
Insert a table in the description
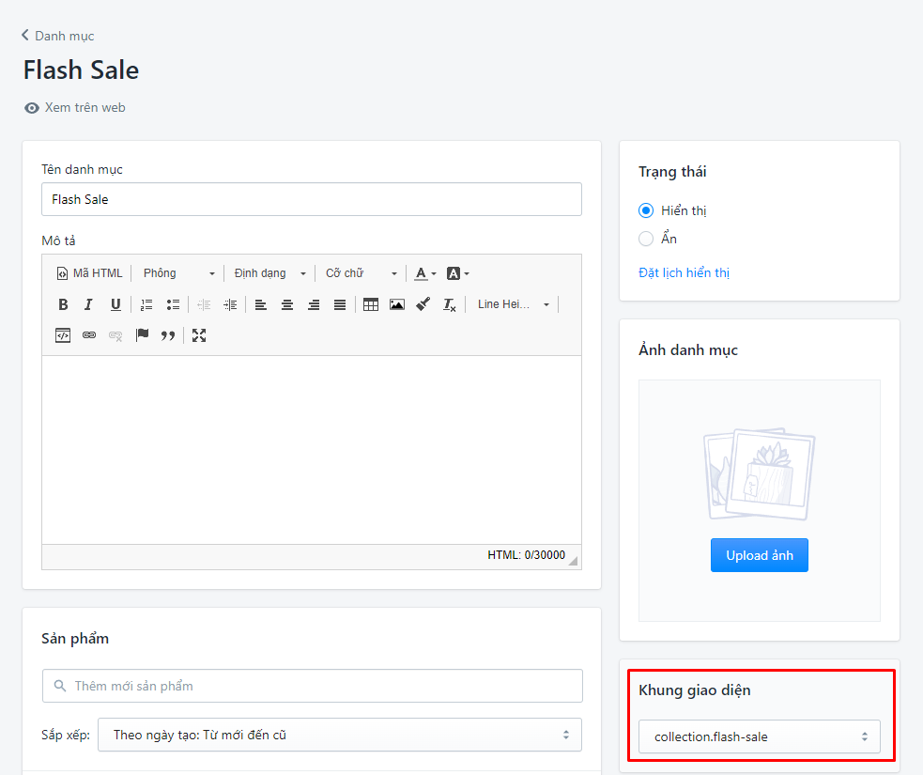pyautogui.click(x=371, y=304)
